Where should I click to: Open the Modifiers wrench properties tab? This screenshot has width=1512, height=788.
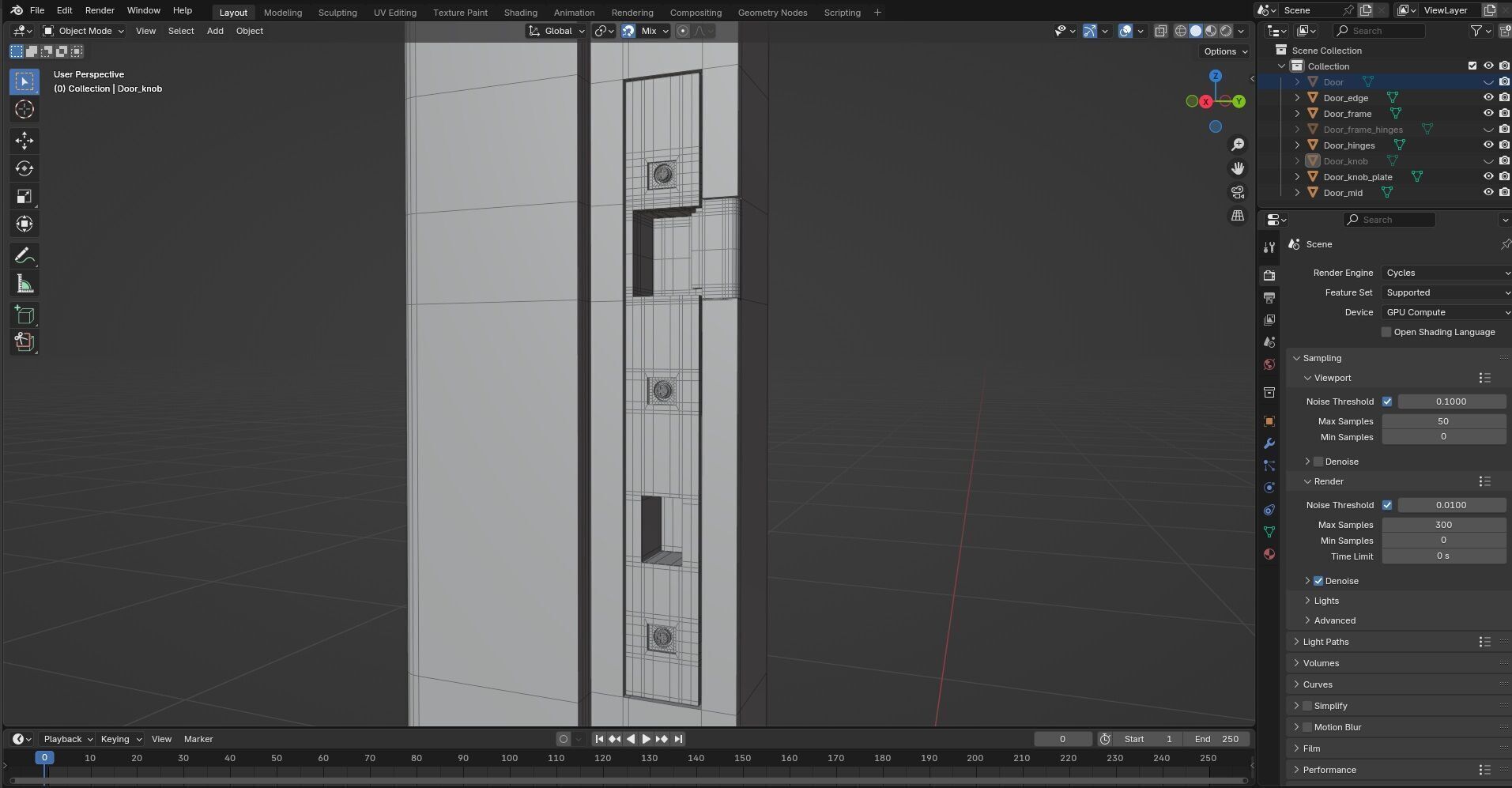click(1269, 443)
